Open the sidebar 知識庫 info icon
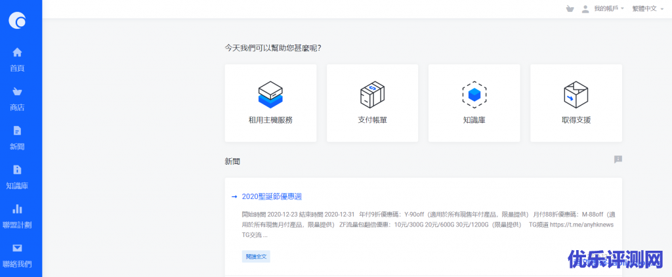Viewport: 672px width, 277px height. [18, 169]
